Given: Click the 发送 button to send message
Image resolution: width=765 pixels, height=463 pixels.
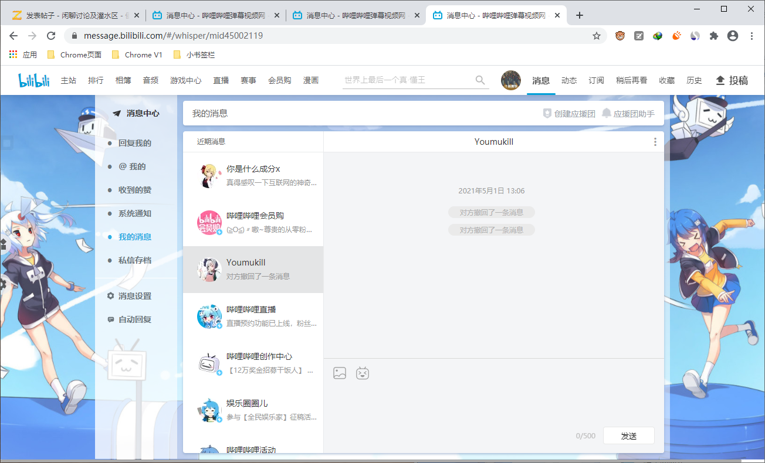Looking at the screenshot, I should coord(628,435).
